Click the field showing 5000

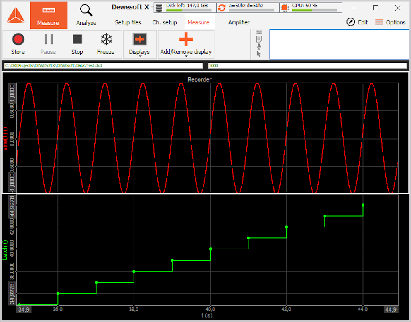(307, 65)
